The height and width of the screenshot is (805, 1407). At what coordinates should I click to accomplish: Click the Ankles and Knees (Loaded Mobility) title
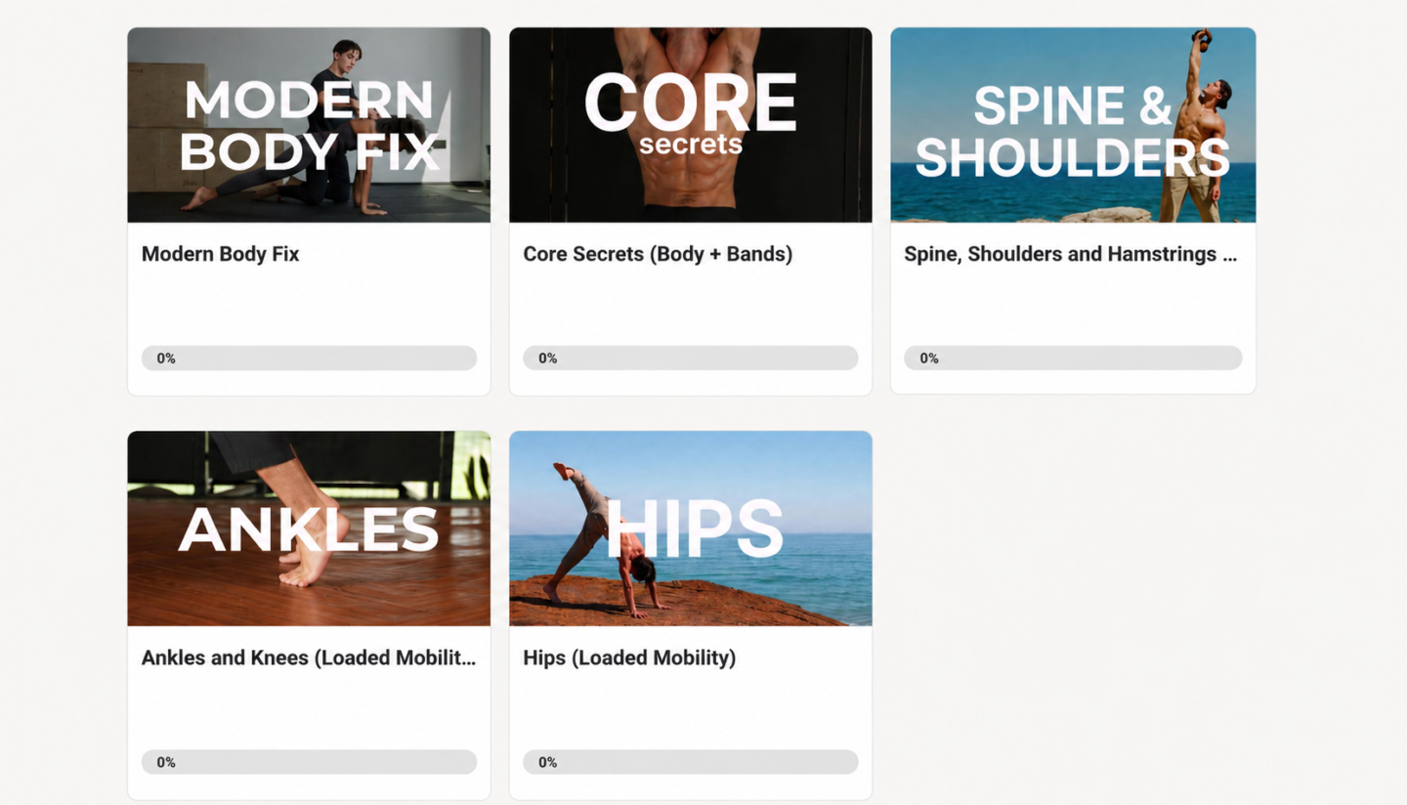tap(309, 657)
